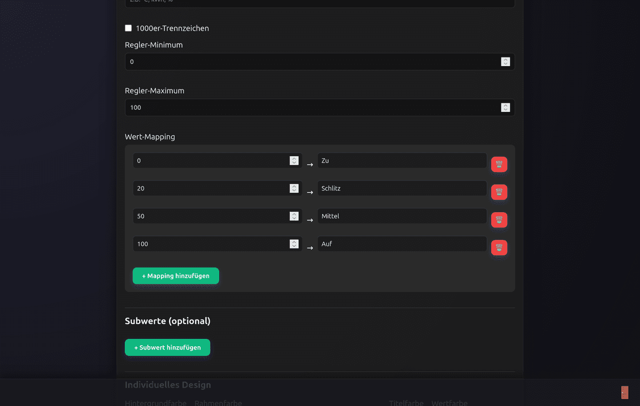Viewport: 640px width, 406px height.
Task: Edit the mapping label field 'Zu'
Action: pyautogui.click(x=402, y=160)
